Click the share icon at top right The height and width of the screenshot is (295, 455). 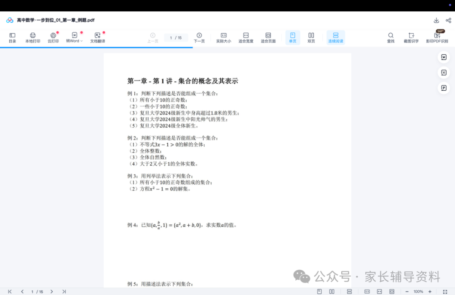pos(448,20)
